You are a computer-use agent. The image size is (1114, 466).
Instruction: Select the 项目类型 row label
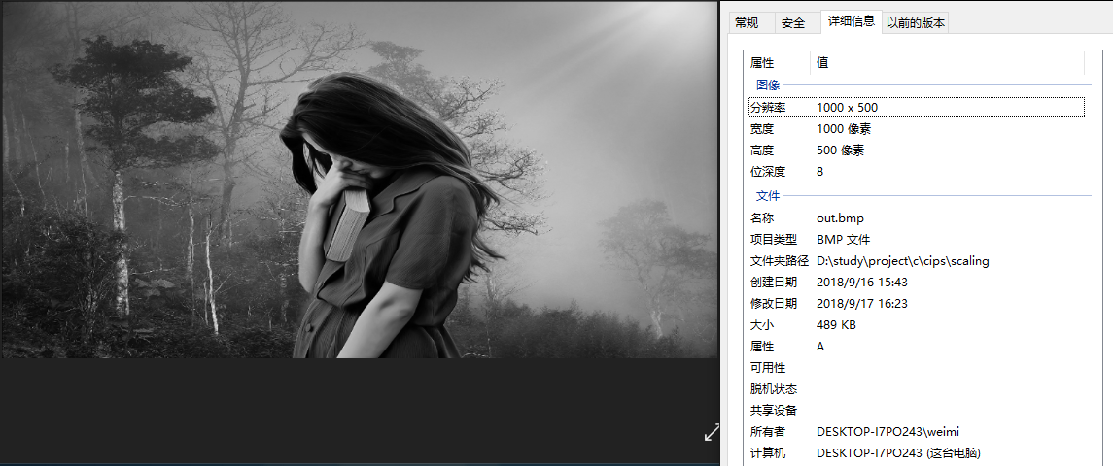[773, 240]
